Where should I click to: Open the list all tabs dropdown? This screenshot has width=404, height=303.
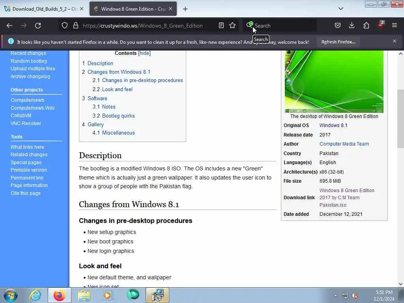click(340, 9)
